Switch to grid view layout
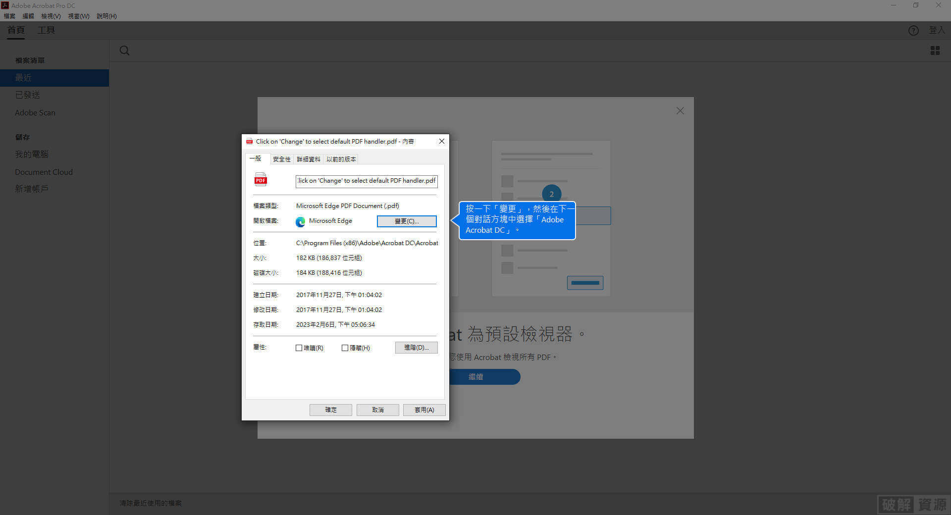 (935, 50)
